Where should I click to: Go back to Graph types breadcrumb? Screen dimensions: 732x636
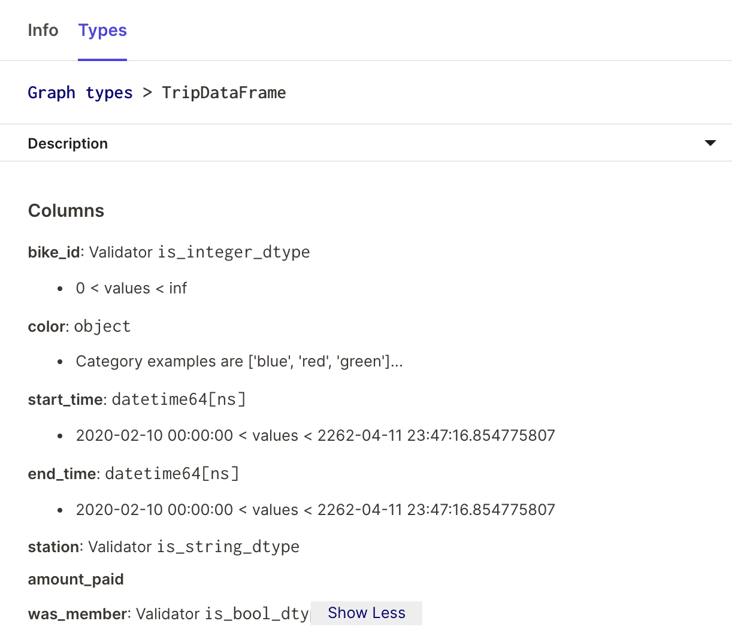[x=80, y=93]
